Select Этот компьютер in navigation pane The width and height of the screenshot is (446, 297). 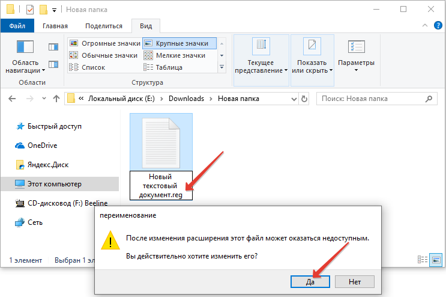point(60,184)
